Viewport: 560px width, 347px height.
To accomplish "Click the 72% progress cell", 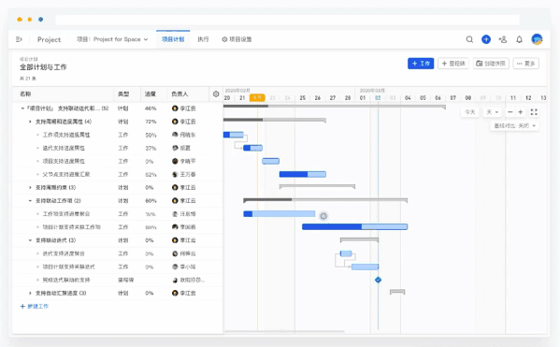I will click(x=151, y=122).
